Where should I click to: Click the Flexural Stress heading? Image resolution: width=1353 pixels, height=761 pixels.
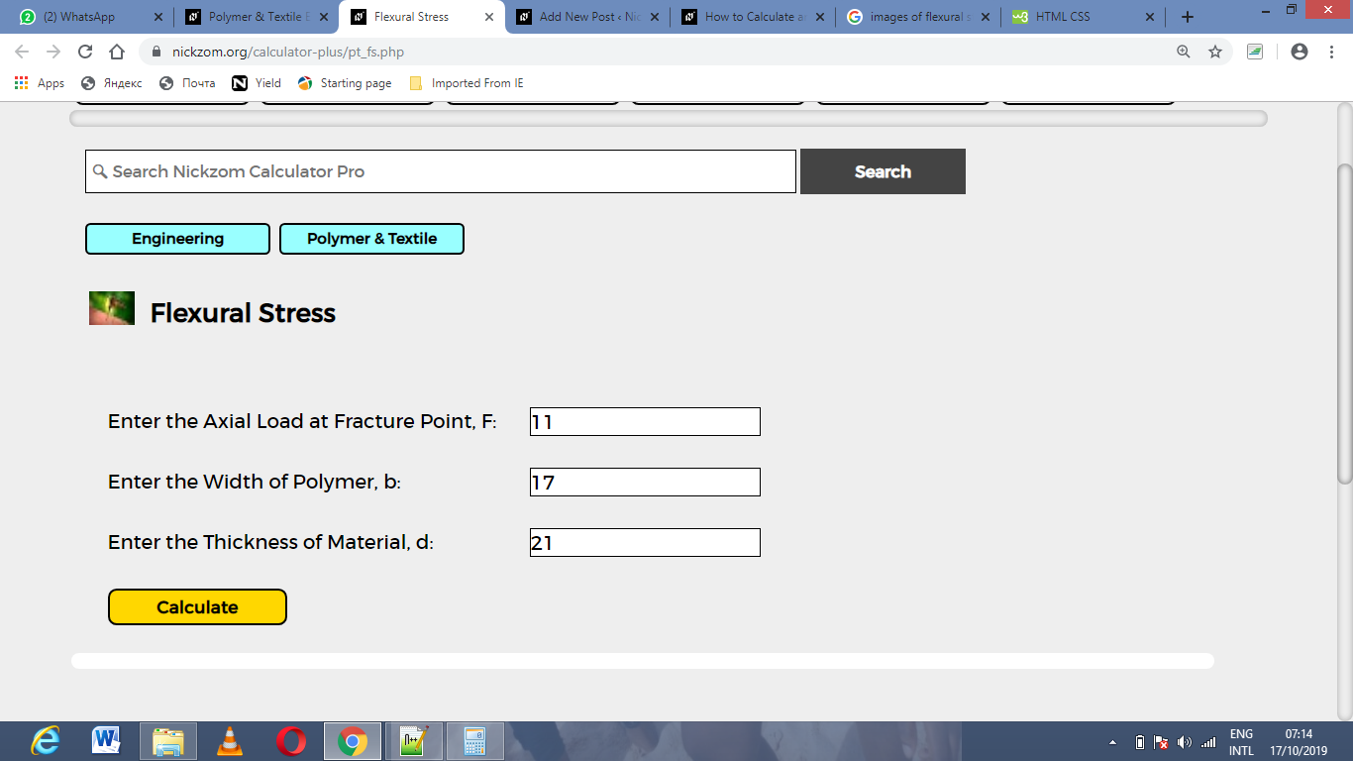point(243,313)
